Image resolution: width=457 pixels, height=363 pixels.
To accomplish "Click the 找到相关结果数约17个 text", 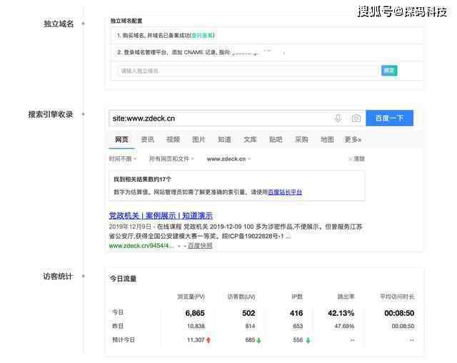I will [142, 179].
